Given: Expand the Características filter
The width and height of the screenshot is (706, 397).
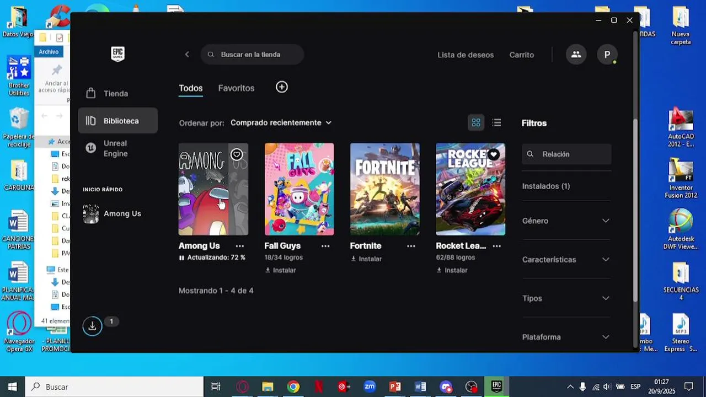Looking at the screenshot, I should point(566,259).
